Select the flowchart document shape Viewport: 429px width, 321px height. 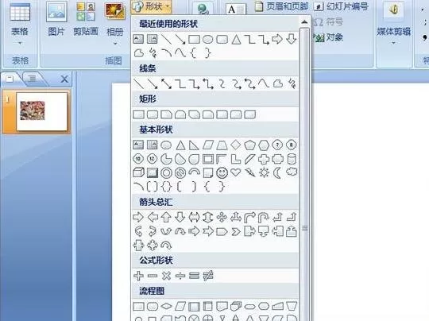(222, 306)
